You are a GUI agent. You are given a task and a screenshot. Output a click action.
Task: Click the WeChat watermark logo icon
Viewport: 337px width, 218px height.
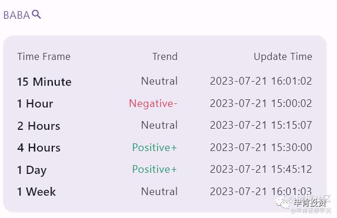tap(283, 203)
